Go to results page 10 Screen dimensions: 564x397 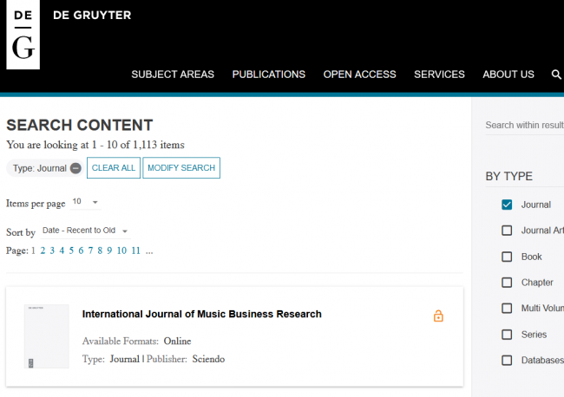click(x=121, y=251)
